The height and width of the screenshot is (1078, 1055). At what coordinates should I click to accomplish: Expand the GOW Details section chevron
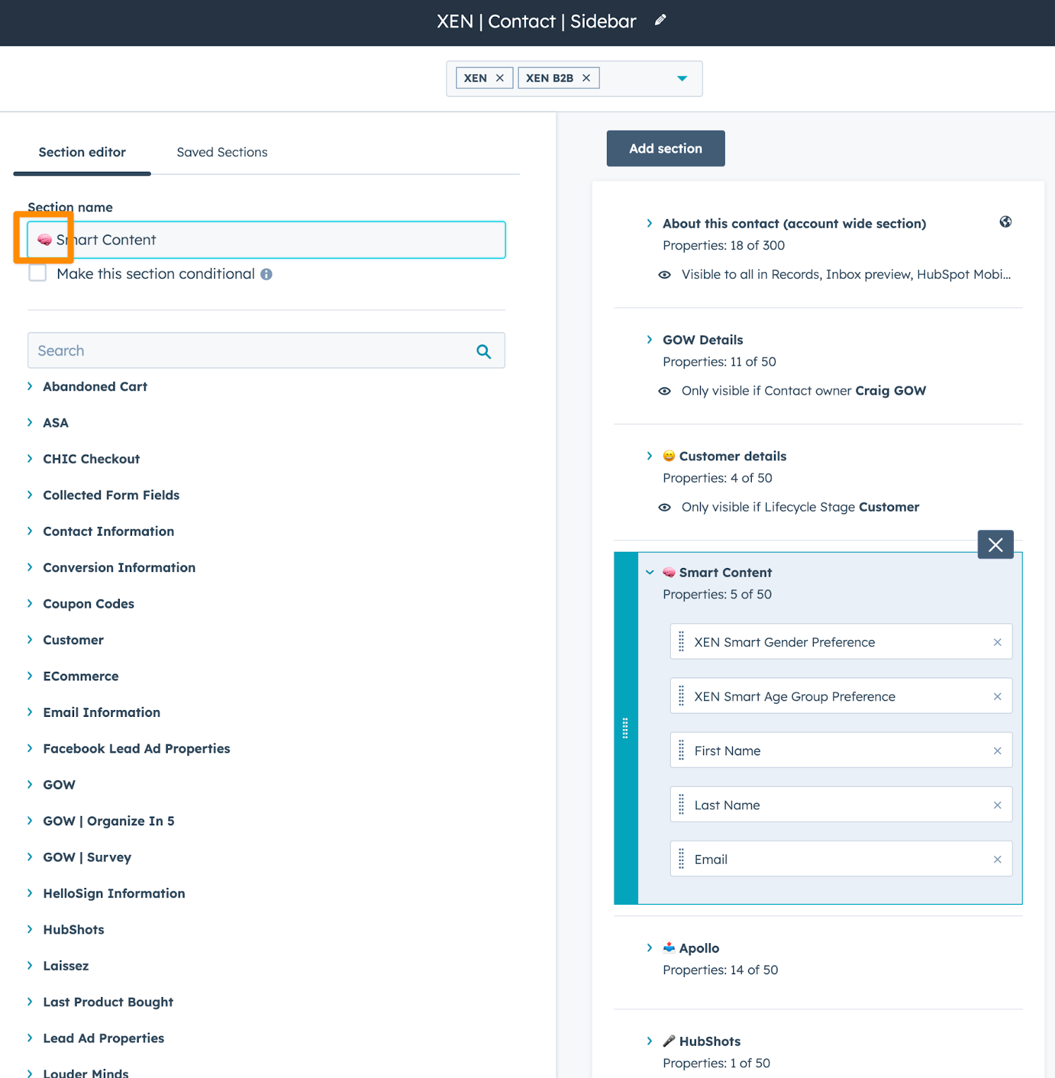[649, 340]
